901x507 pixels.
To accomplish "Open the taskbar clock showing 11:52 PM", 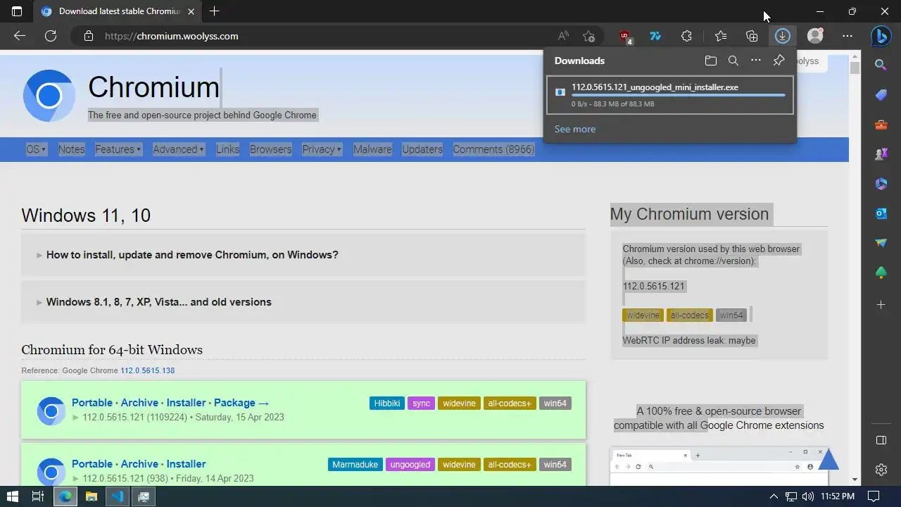I will [838, 496].
